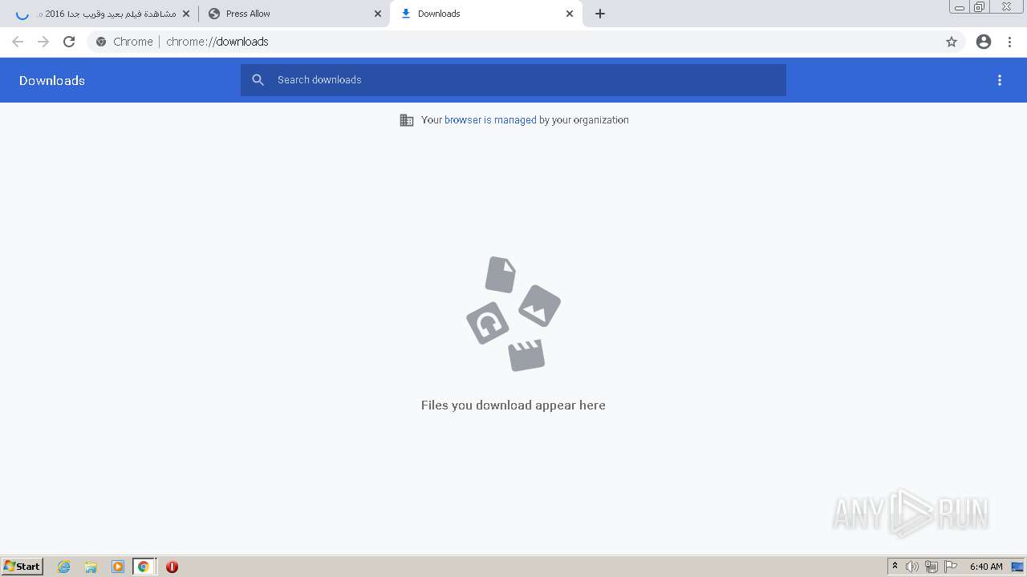This screenshot has width=1027, height=577.
Task: Minimize the Chrome window
Action: point(960,7)
